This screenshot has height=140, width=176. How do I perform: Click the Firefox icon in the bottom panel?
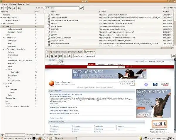pos(40,138)
